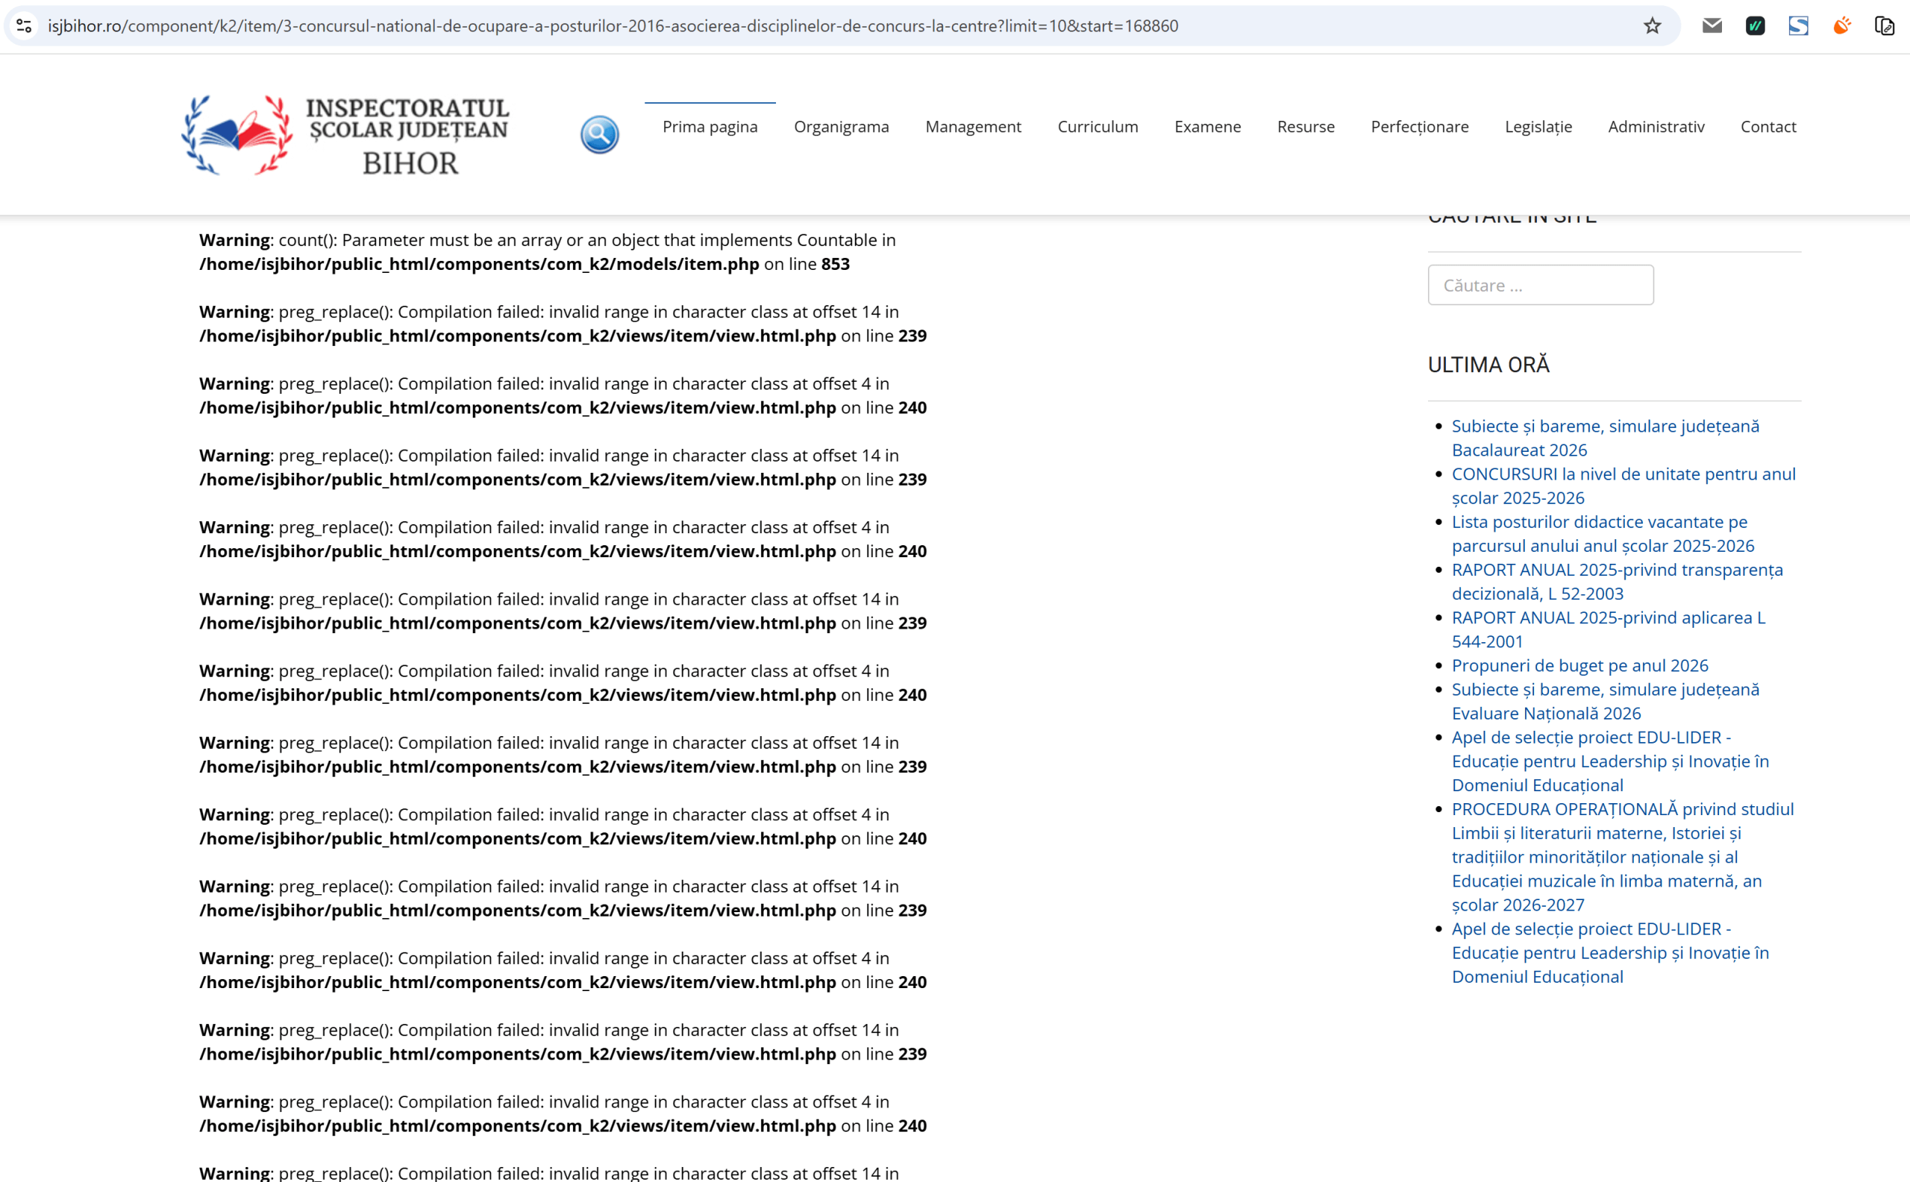
Task: Select Perfecționare in the navigation bar
Action: point(1419,127)
